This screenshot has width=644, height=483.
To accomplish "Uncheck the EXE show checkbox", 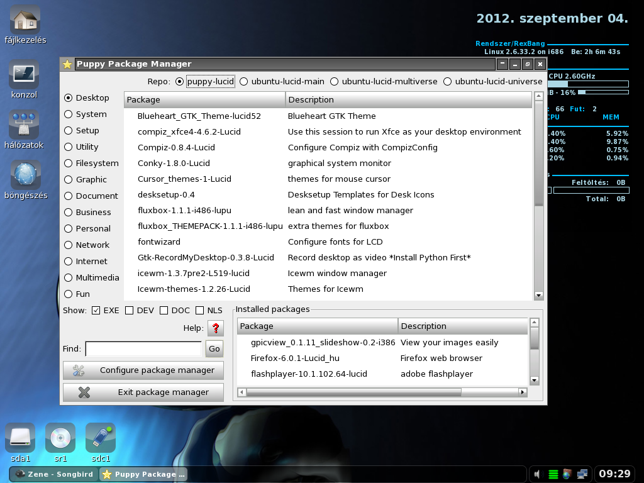I will [96, 311].
